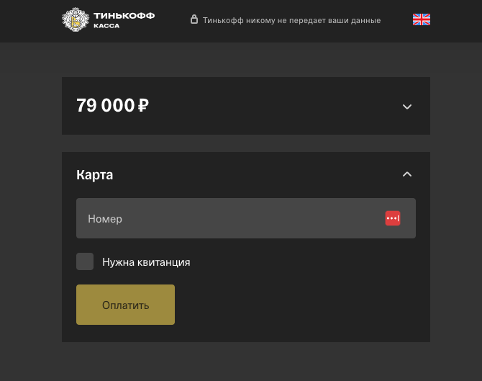Click the Tinkoff crest emblem logo
The width and height of the screenshot is (482, 381).
(x=76, y=19)
